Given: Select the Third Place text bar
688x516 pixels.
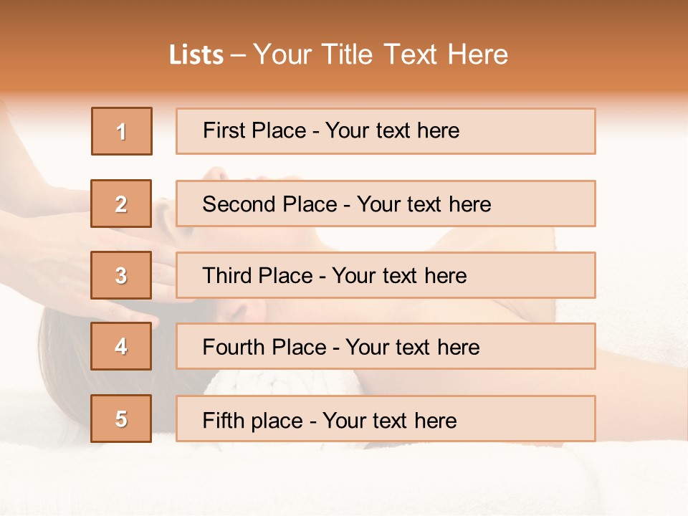Looking at the screenshot, I should point(386,275).
